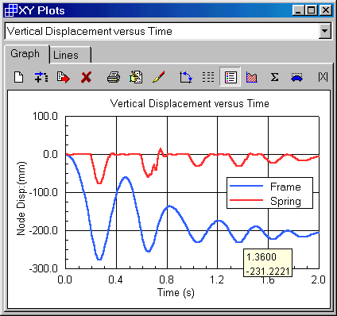Click the copy graph to clipboard icon
This screenshot has height=316, width=337.
pyautogui.click(x=136, y=77)
